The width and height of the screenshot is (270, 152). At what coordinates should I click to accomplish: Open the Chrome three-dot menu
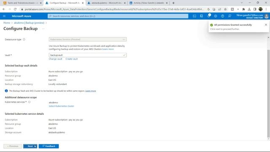point(266,9)
